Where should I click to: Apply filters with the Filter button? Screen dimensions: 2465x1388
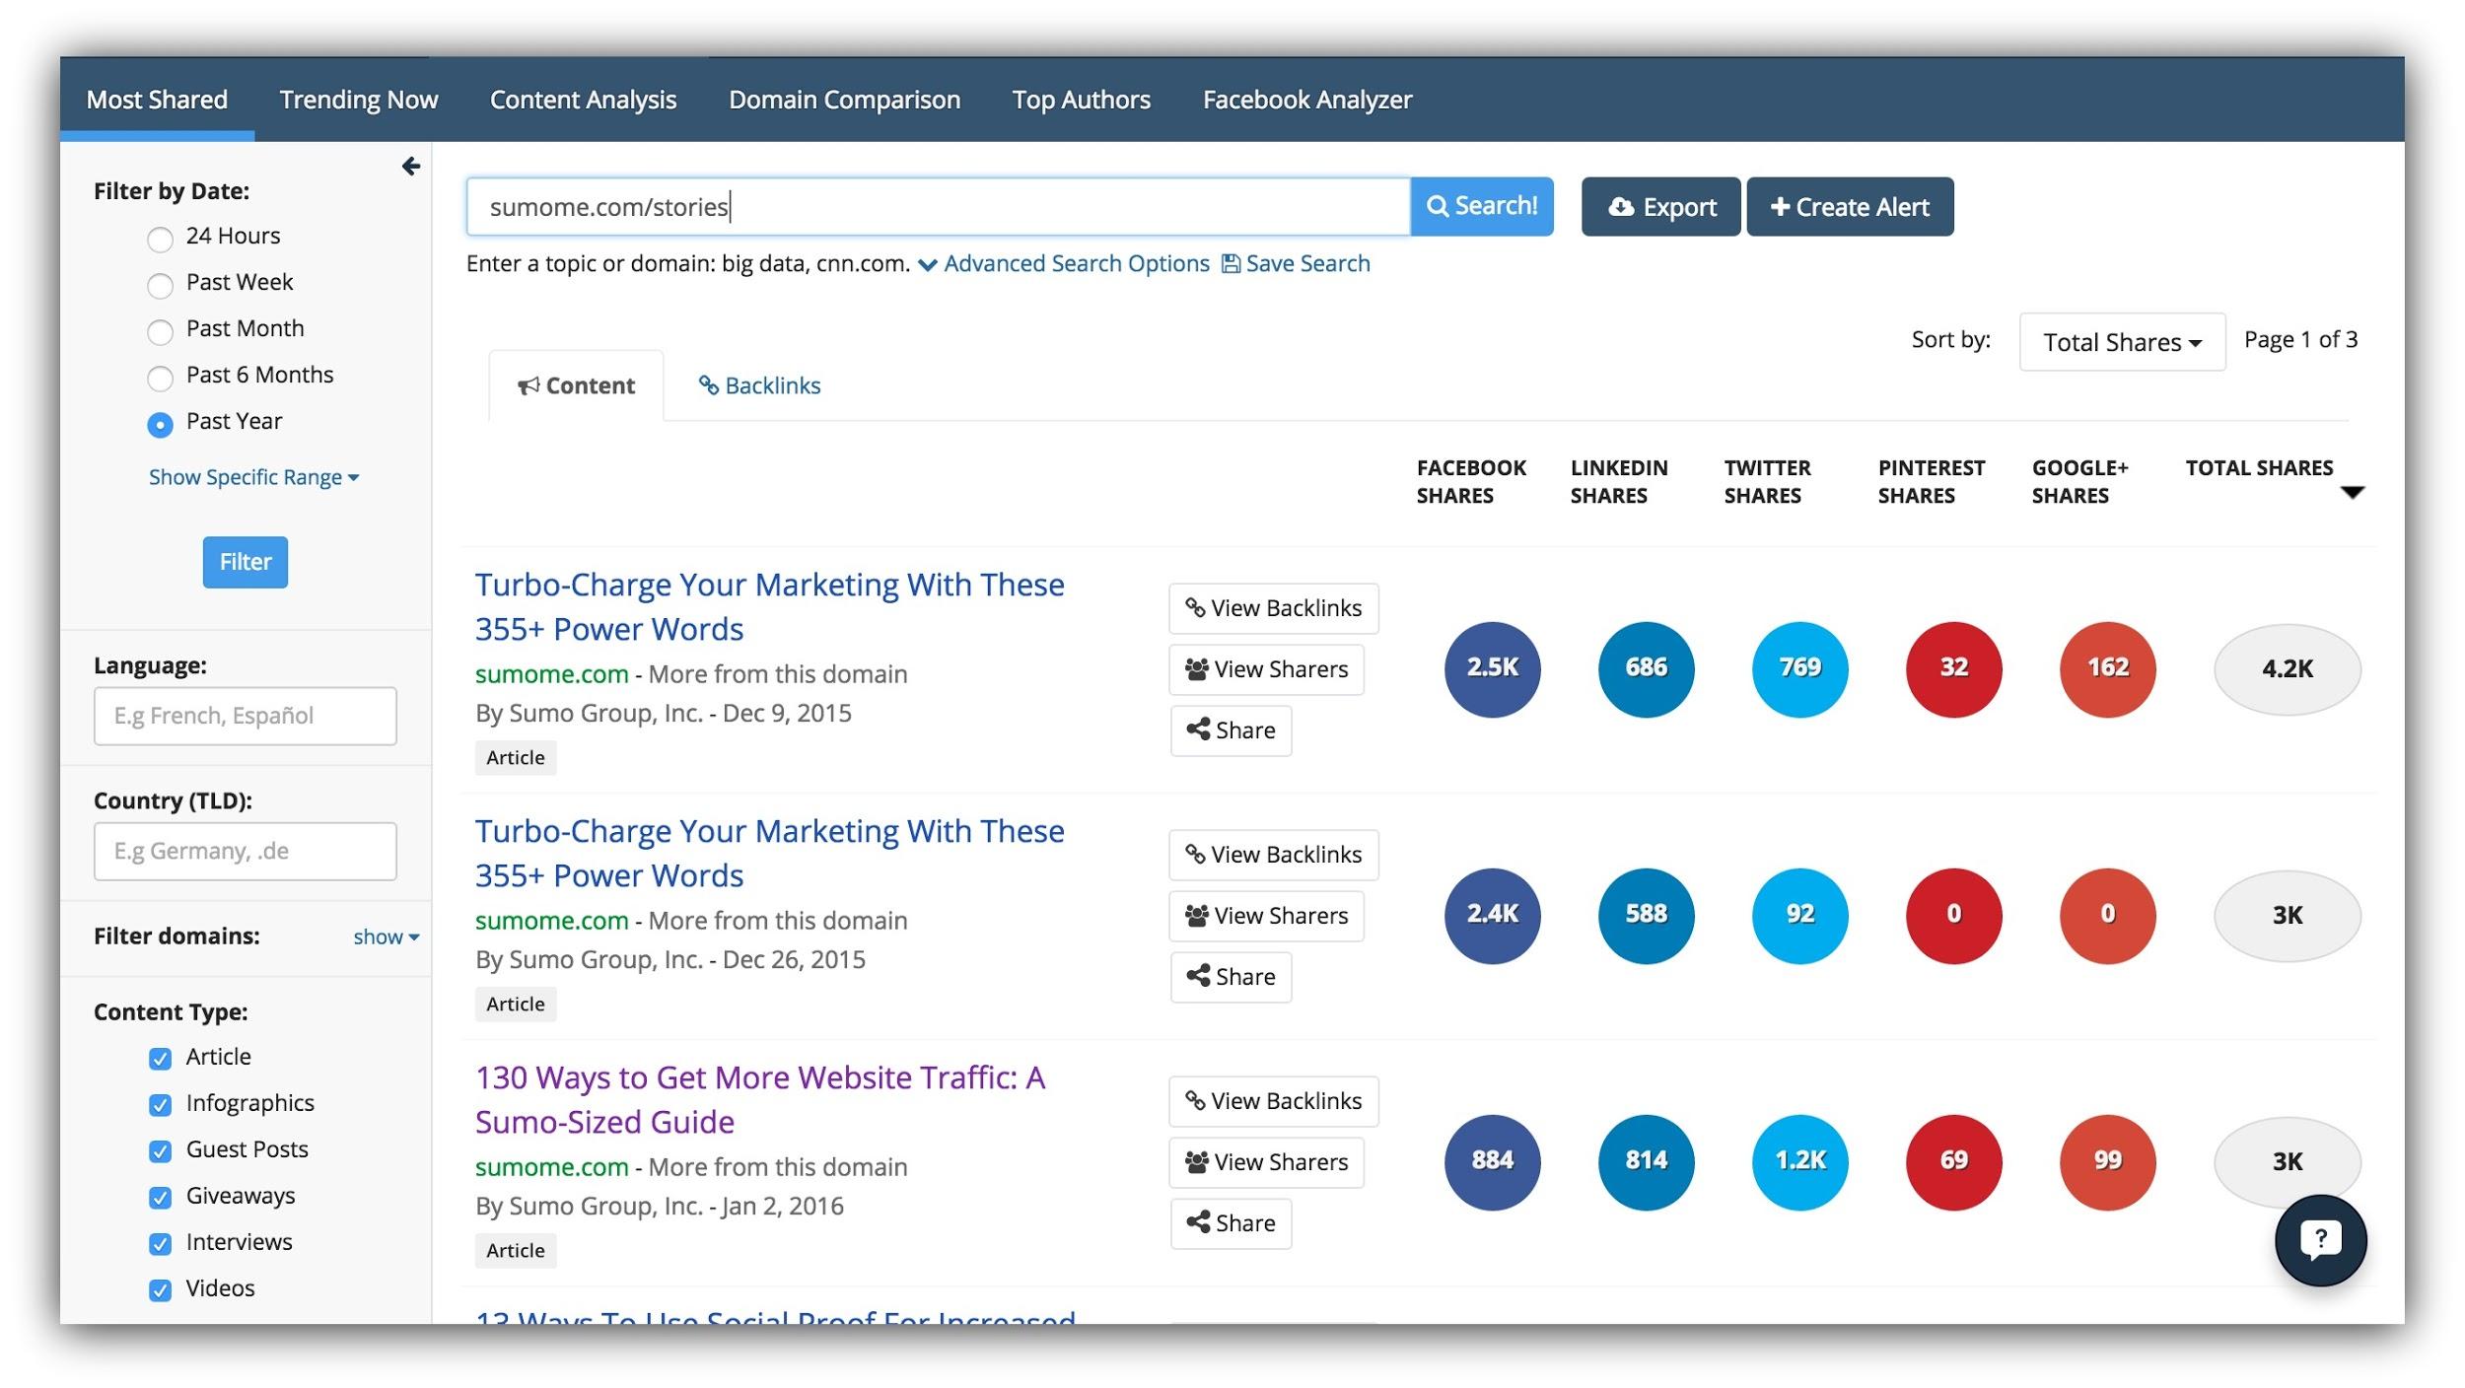(x=246, y=562)
